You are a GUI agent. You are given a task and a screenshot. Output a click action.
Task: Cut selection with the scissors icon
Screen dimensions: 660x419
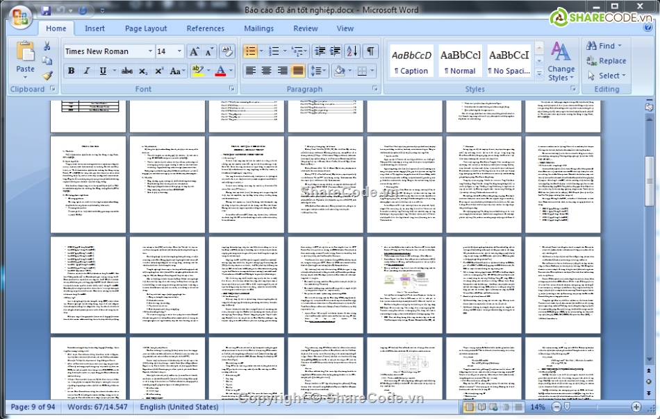tap(47, 46)
